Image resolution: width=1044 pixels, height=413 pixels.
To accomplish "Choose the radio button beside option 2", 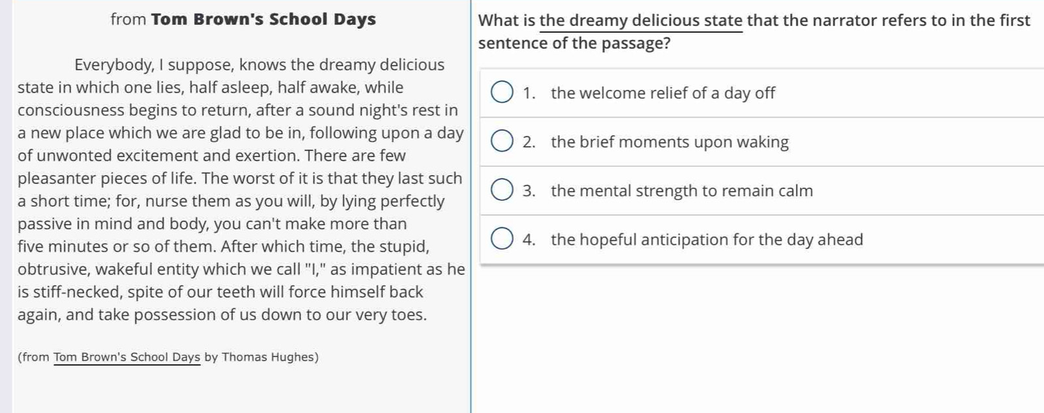I will click(x=501, y=141).
